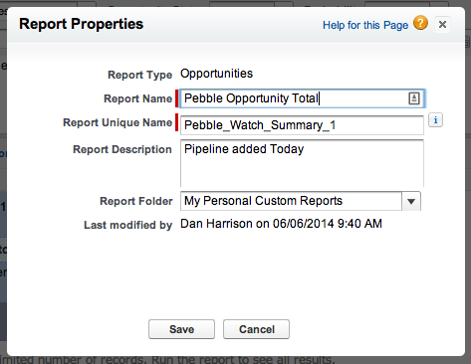
Task: Close the Report Properties dialog
Action: [x=442, y=25]
